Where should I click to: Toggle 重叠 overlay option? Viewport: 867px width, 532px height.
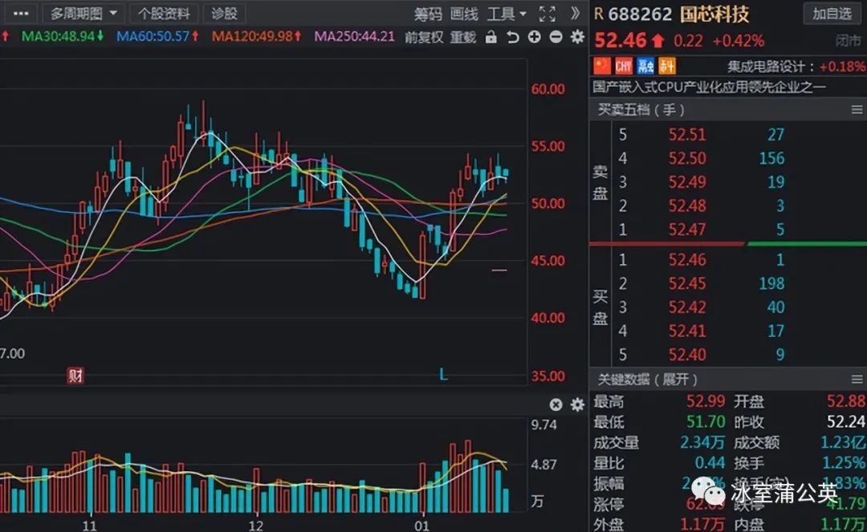point(463,37)
